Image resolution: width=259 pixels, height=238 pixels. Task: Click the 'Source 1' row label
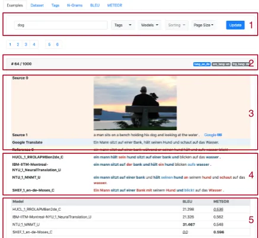pos(20,135)
